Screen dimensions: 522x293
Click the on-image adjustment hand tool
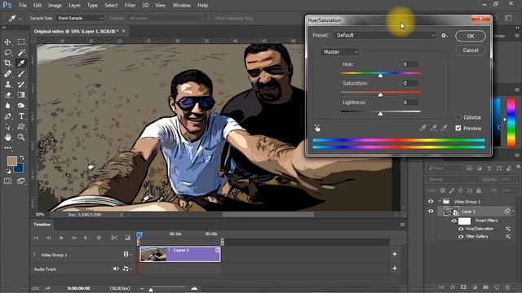tap(317, 128)
